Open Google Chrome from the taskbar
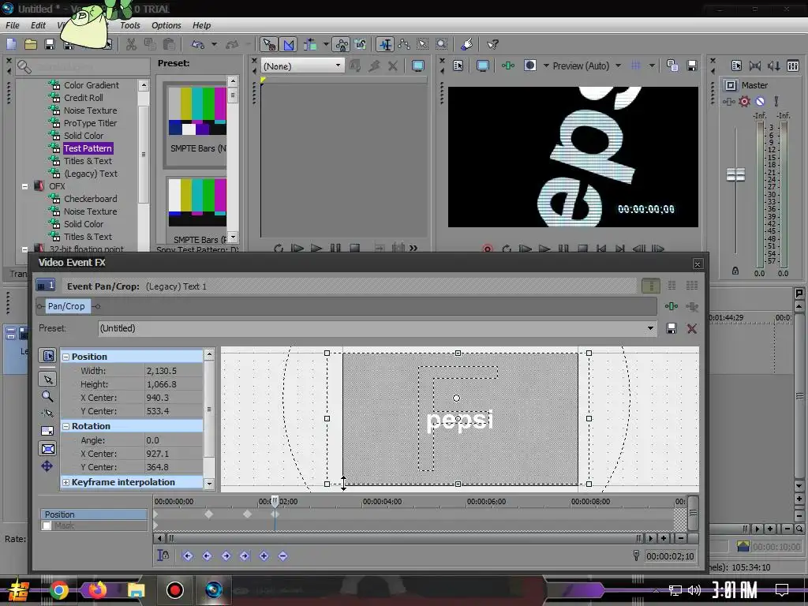 pyautogui.click(x=58, y=590)
